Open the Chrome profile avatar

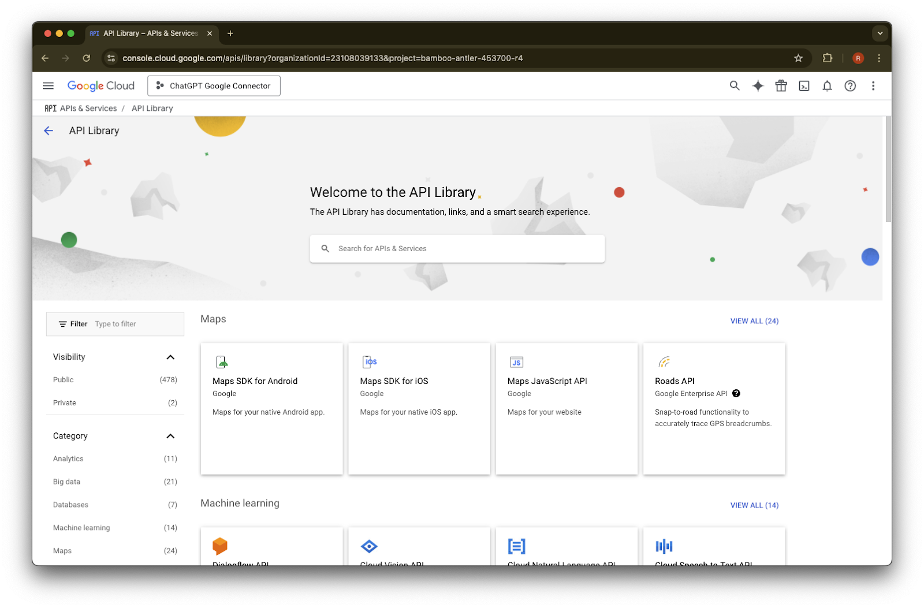point(858,58)
